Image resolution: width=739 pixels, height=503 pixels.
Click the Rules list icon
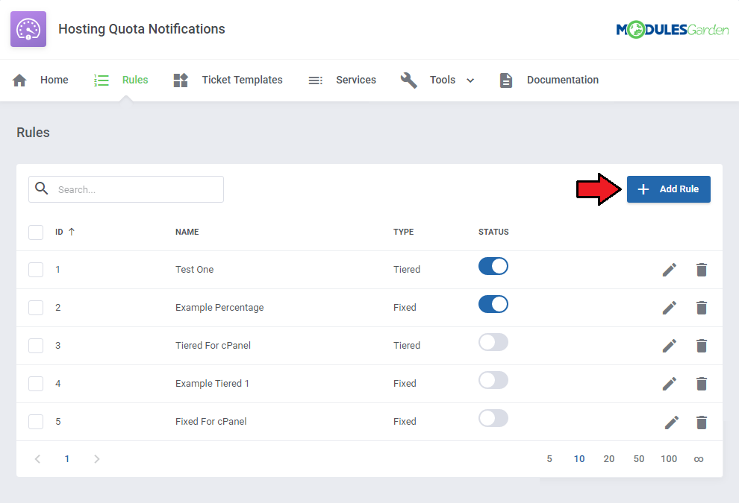click(x=102, y=80)
